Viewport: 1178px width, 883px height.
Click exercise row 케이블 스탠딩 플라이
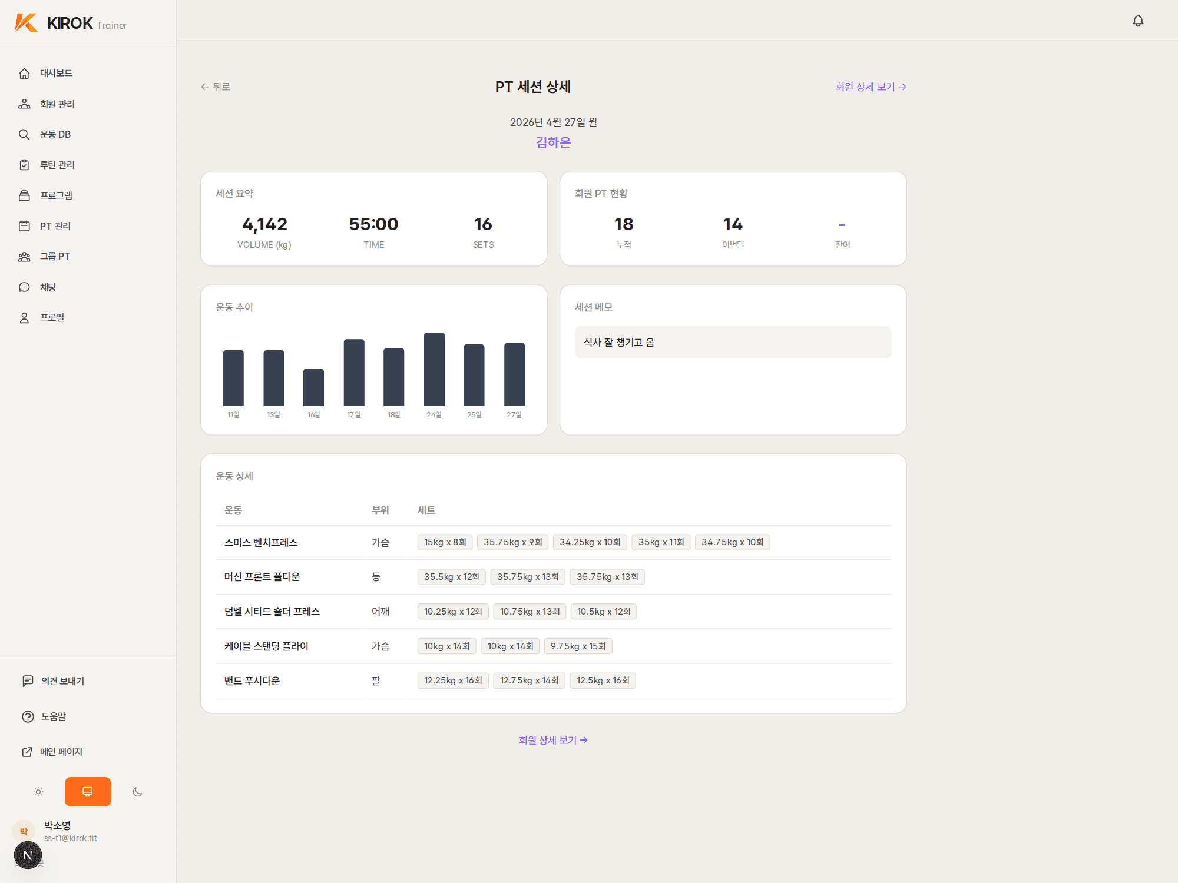553,646
